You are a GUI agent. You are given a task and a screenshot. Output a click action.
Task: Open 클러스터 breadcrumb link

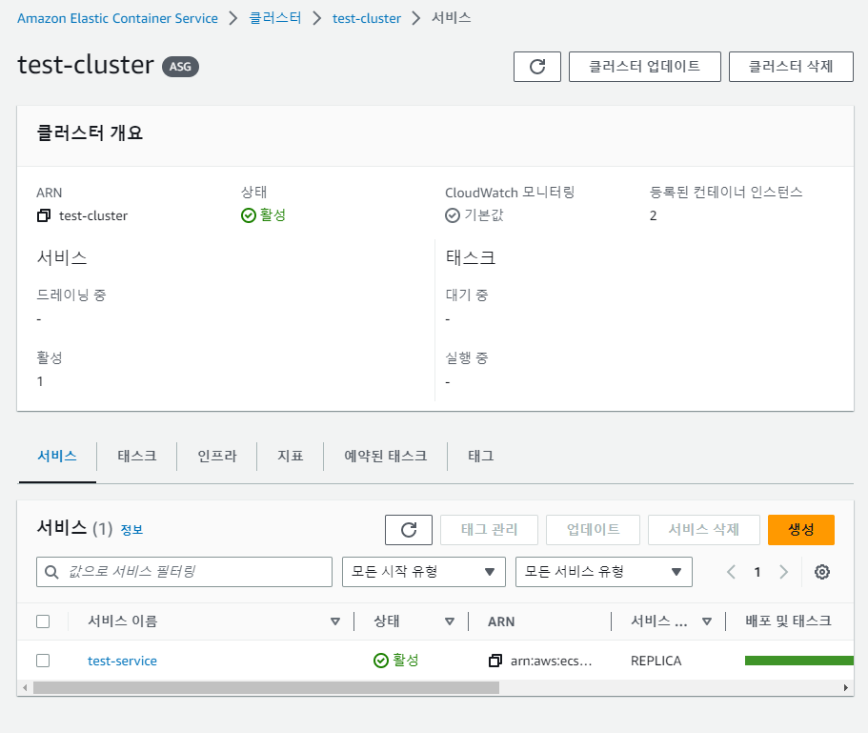pyautogui.click(x=275, y=18)
